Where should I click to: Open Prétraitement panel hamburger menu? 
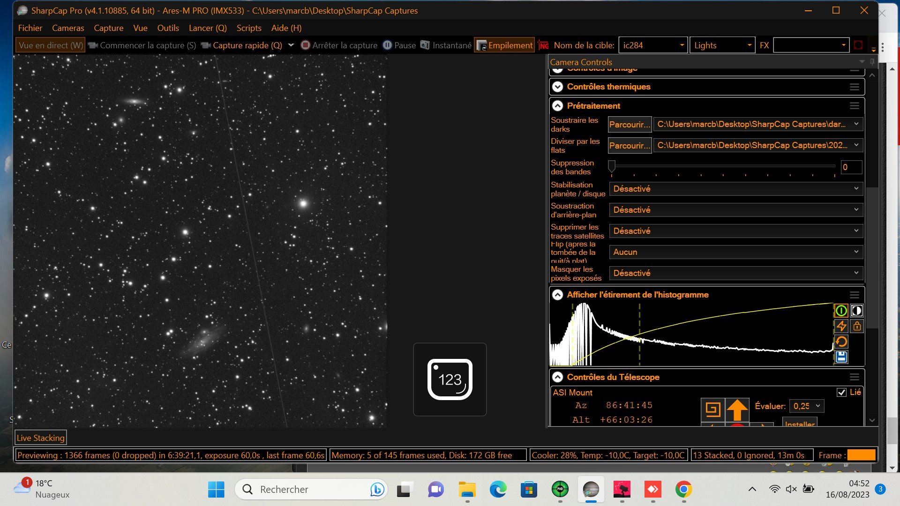(855, 106)
